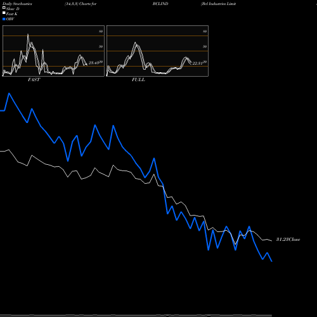Click the 'Fast K' legend label
317x317 pixels.
pyautogui.click(x=12, y=14)
